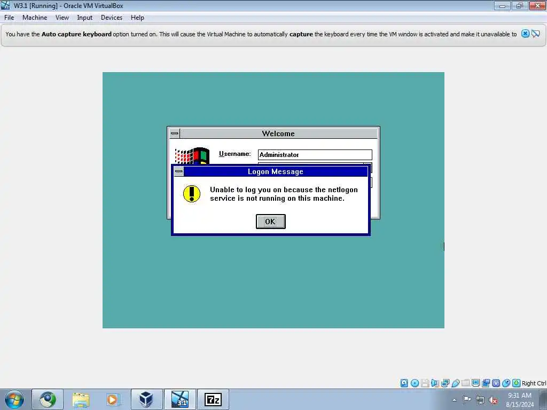The image size is (547, 410).
Task: Click the VirtualBox title bar icon
Action: 5,5
